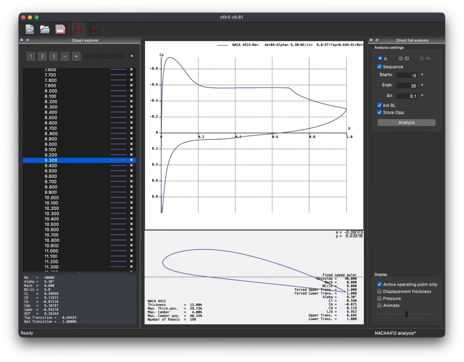464x362 pixels.
Task: Click the object explorer filter field
Action: tap(104, 56)
